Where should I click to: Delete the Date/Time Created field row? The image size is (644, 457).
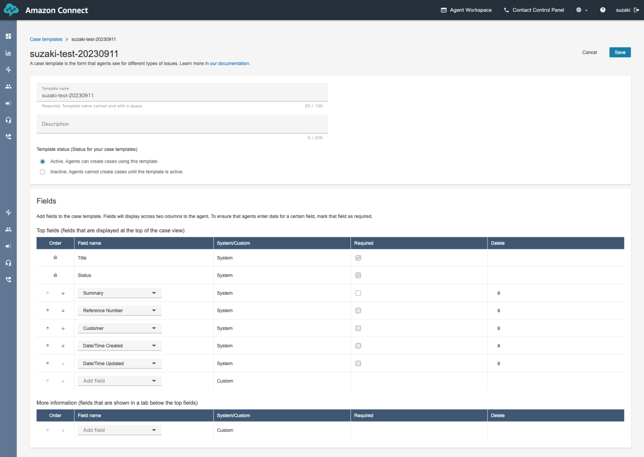499,346
